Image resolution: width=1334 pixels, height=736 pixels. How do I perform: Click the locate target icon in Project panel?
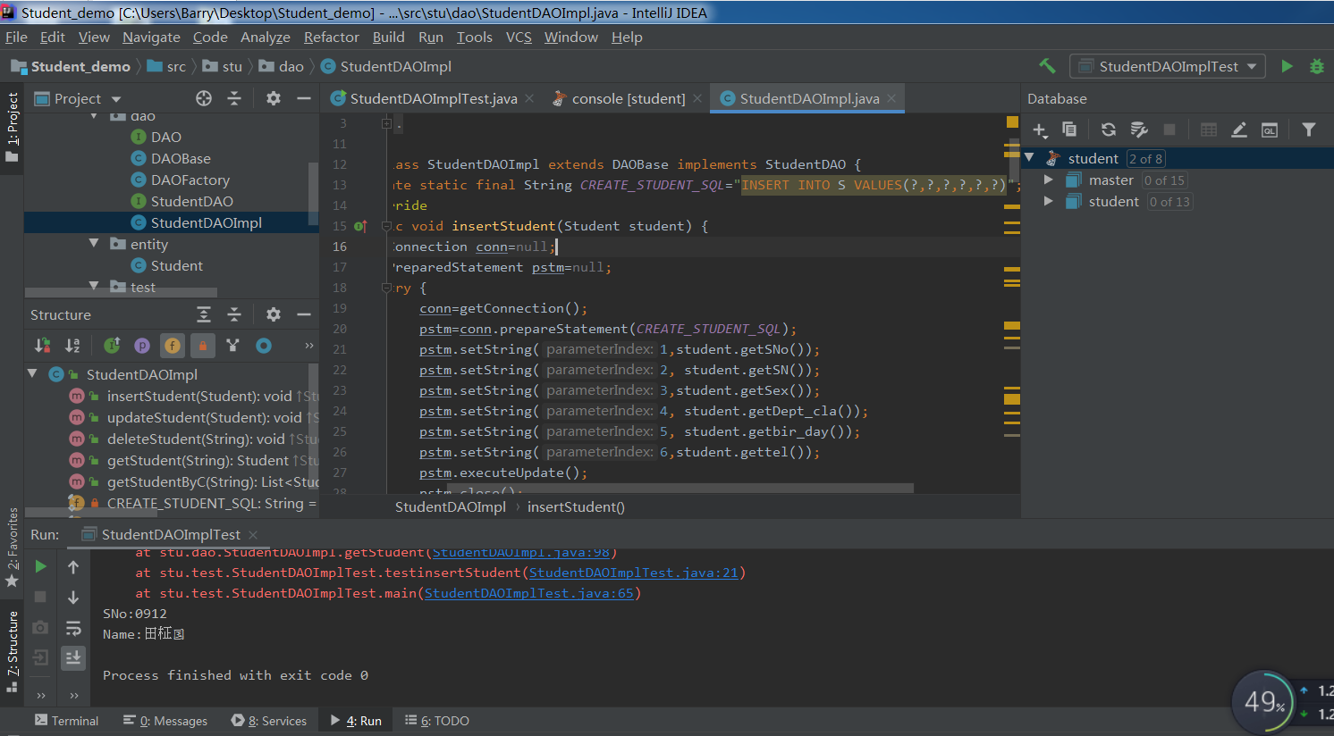click(x=204, y=98)
